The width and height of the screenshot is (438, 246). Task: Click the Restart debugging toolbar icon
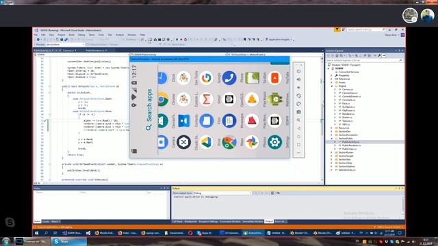185,40
